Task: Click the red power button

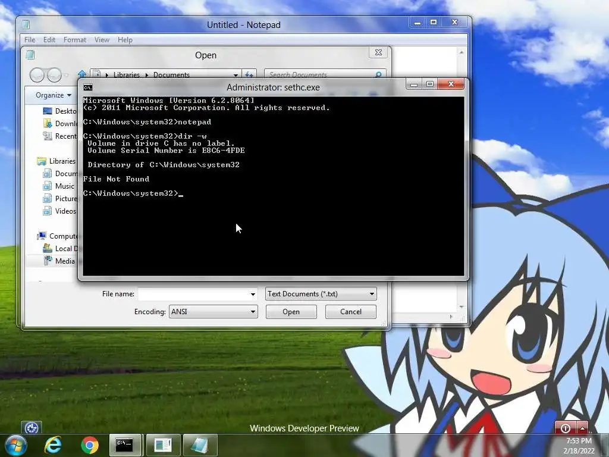Action: tap(566, 428)
